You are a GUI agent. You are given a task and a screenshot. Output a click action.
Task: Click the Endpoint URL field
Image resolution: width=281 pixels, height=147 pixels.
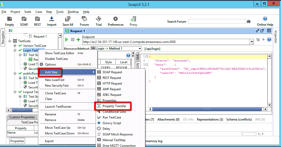coord(166,42)
